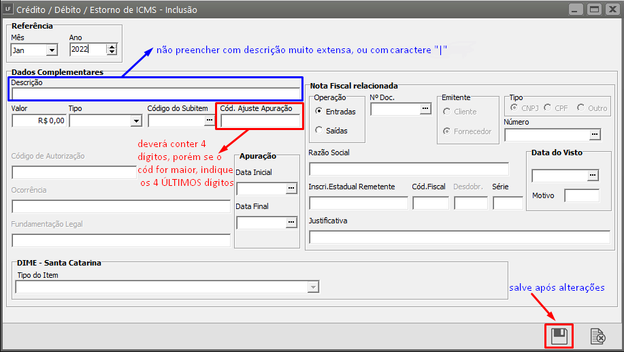
Task: Open the Nº Doc. lookup ellipsis button
Action: (425, 109)
